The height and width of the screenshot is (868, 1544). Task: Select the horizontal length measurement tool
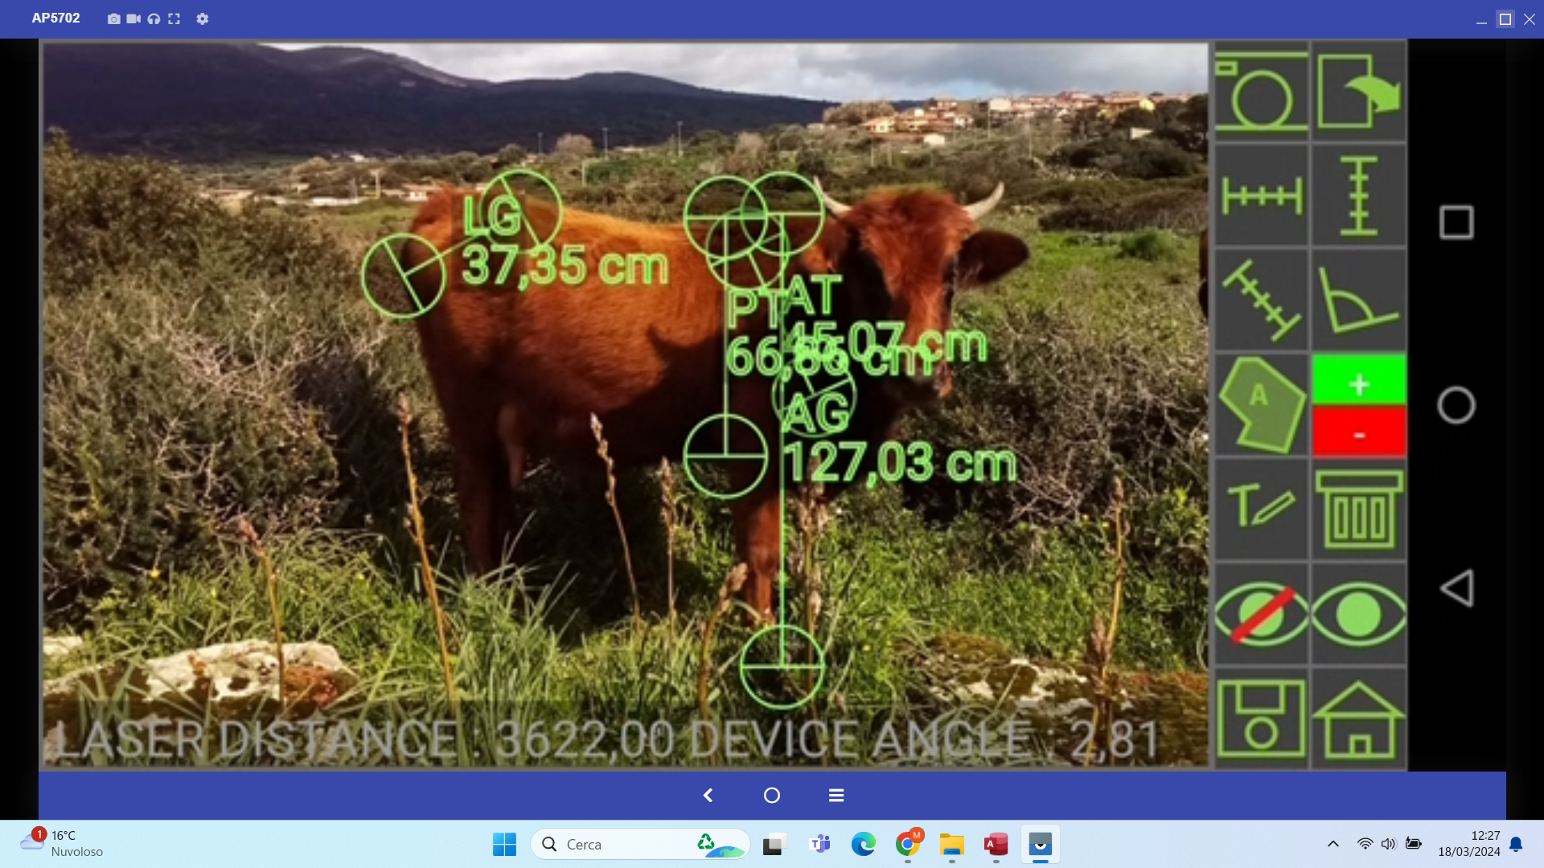click(x=1261, y=196)
